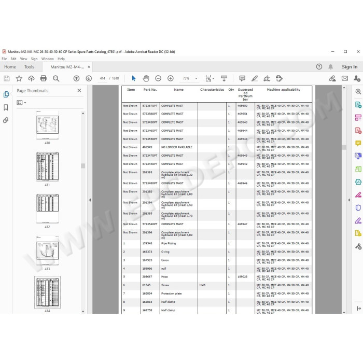Viewport: 363px width, 363px height.
Task: Click the Sign In button
Action: coord(350,67)
